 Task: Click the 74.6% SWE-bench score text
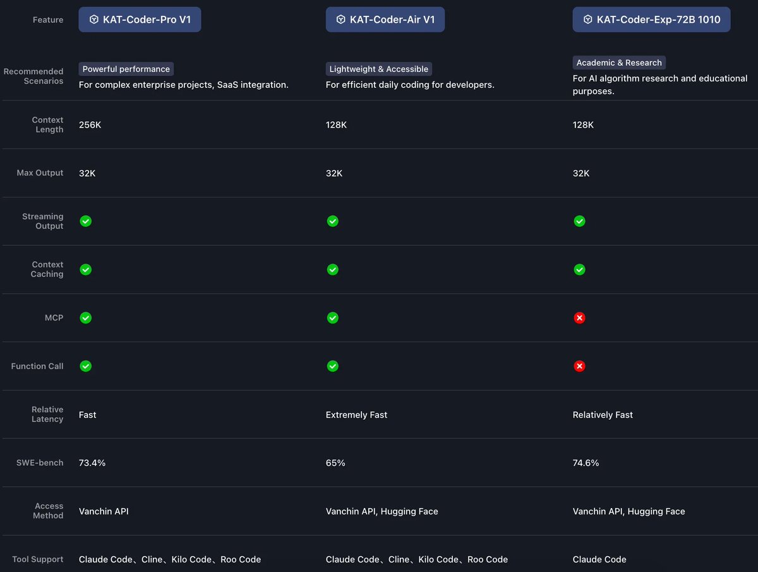coord(585,463)
